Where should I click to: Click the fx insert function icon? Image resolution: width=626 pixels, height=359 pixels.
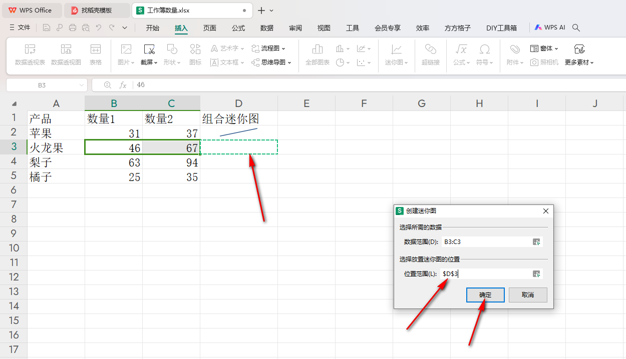(x=123, y=85)
